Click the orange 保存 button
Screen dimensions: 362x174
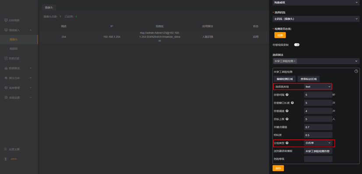pyautogui.click(x=278, y=168)
